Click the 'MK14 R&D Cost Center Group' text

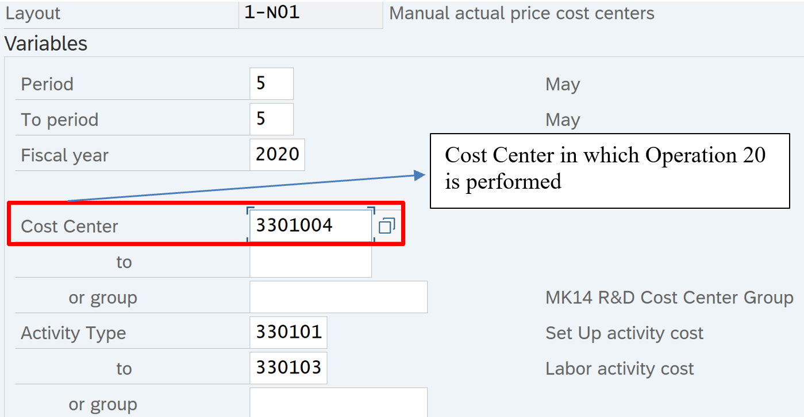pyautogui.click(x=669, y=298)
